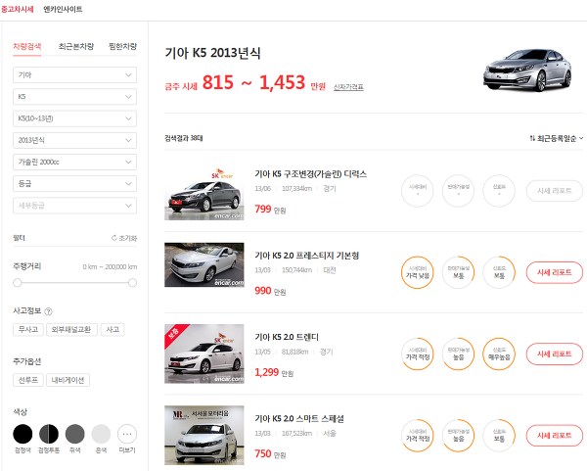The image size is (587, 471).
Task: Click the maximum mileage slider handle
Action: click(x=132, y=283)
